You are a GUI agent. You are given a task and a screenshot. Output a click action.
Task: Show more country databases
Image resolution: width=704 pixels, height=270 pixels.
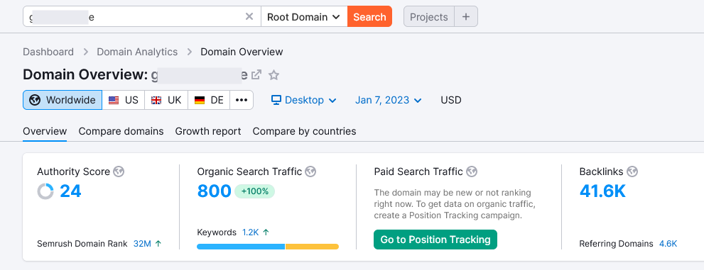coord(242,100)
